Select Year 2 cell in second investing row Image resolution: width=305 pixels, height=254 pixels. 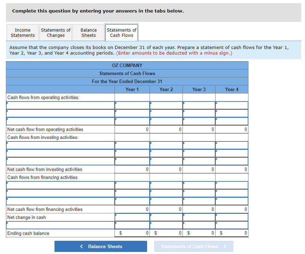pyautogui.click(x=166, y=153)
